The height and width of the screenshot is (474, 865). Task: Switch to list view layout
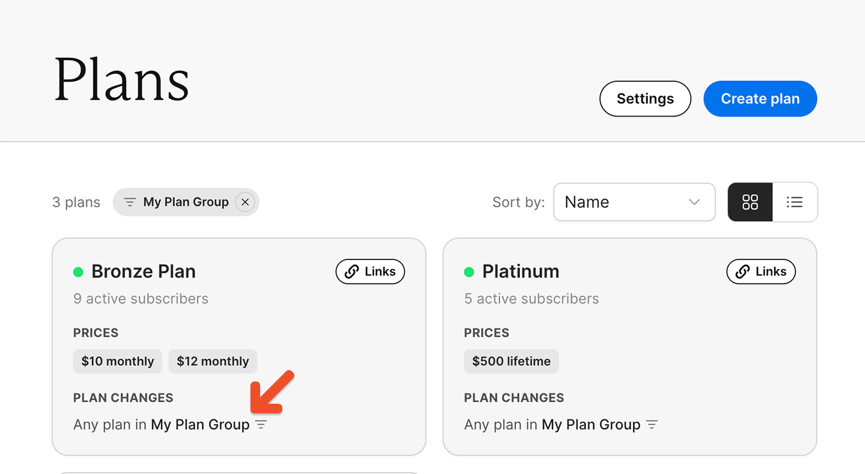[x=795, y=202]
